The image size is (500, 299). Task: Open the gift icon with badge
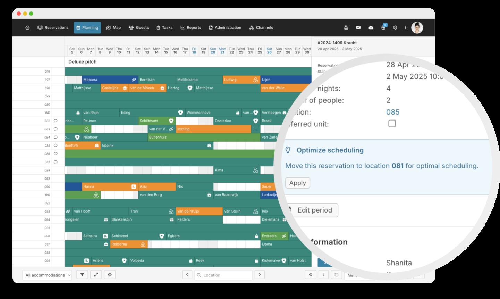point(383,28)
